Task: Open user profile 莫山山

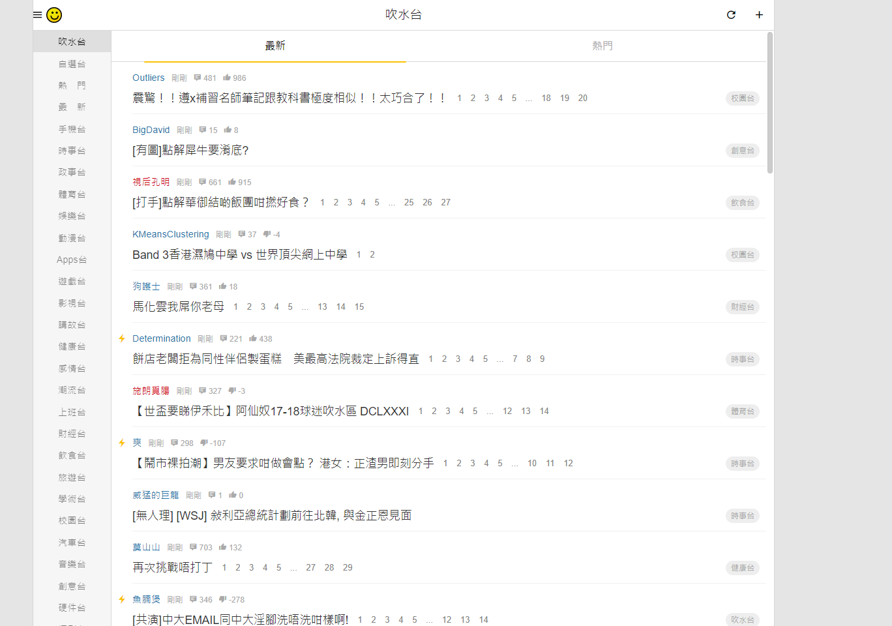Action: tap(146, 547)
